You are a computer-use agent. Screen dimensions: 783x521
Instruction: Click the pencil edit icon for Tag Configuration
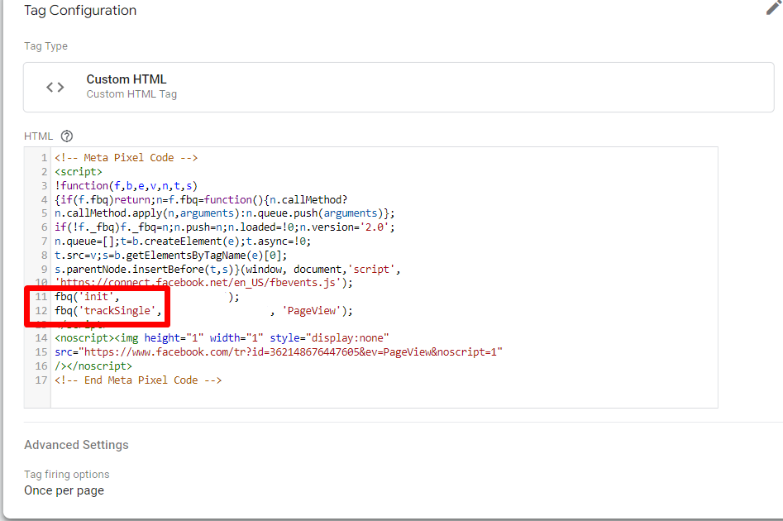click(773, 7)
